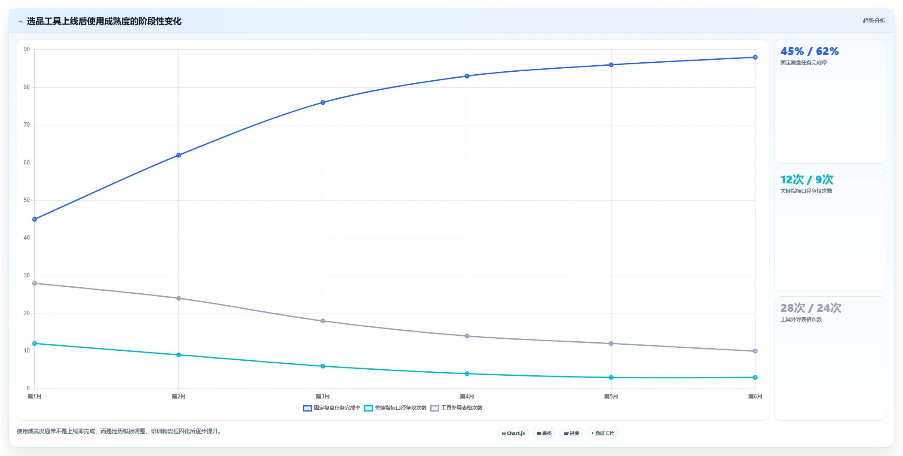Click the 第4月 point on the cyan 口径争议 line
The image size is (903, 456).
coord(467,374)
